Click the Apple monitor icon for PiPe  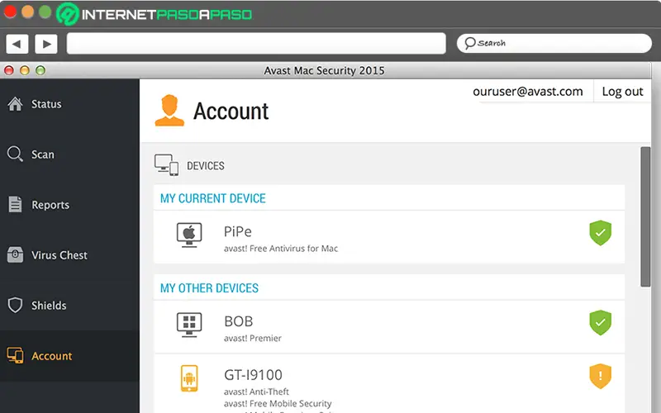coord(189,235)
